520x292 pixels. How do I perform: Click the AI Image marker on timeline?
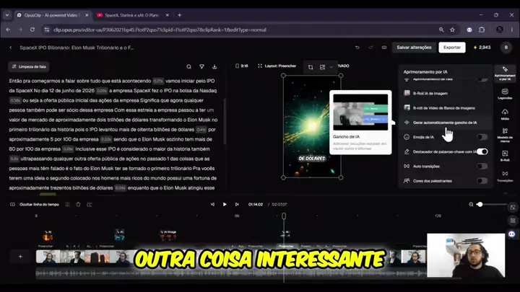point(168,235)
